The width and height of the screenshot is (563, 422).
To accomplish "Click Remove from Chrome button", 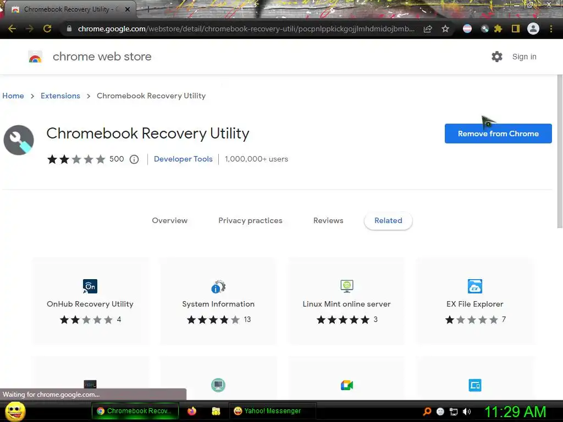I will pos(498,134).
